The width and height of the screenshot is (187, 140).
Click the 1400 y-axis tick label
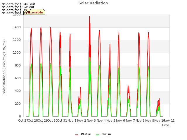tap(17, 27)
